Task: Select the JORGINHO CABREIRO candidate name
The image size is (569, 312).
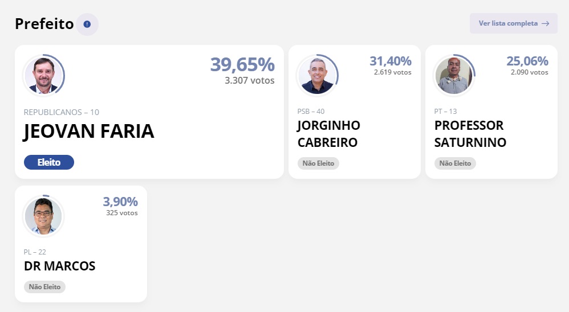Action: coord(328,134)
